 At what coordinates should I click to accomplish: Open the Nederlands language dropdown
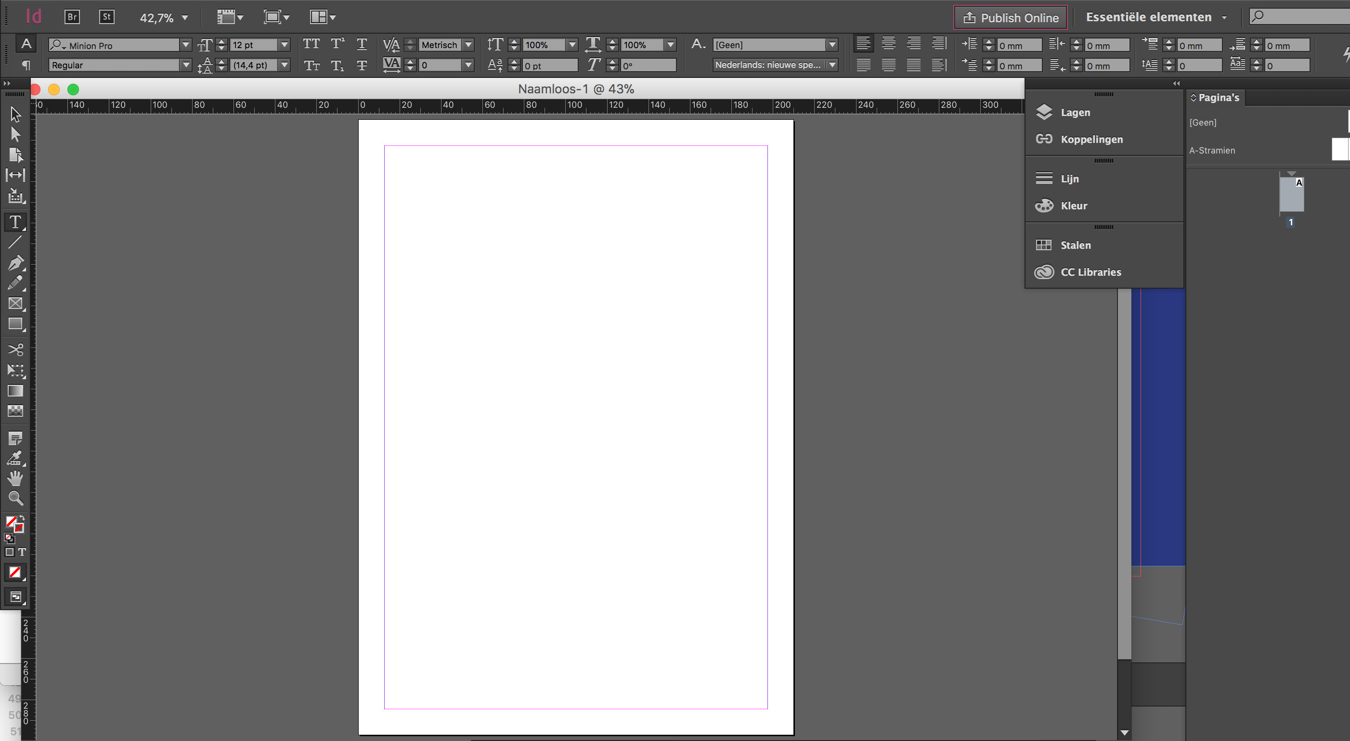click(832, 65)
